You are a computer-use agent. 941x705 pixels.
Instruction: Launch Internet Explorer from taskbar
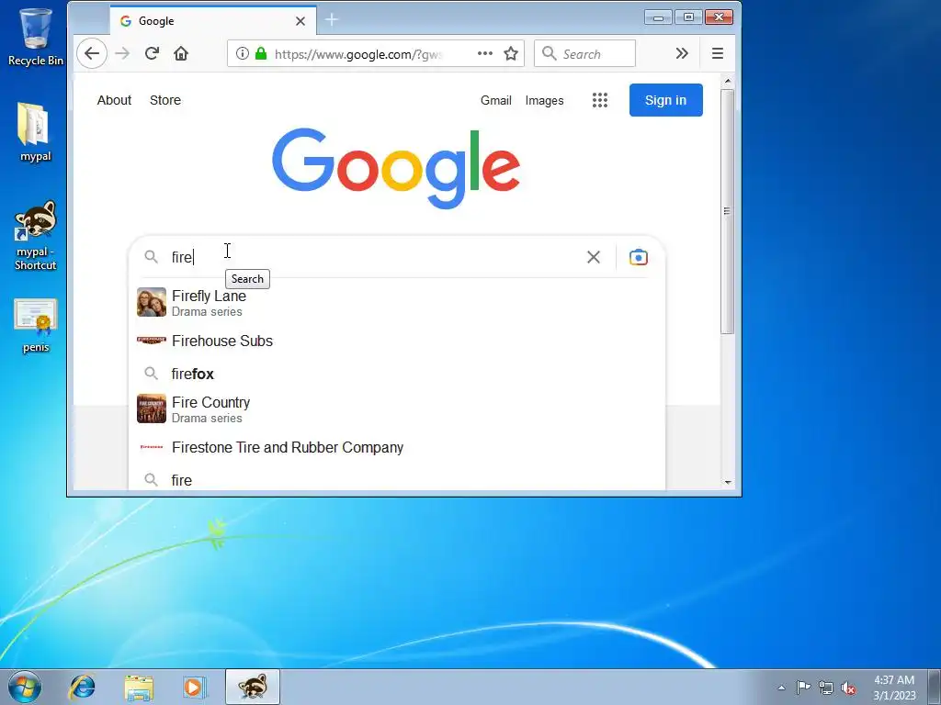click(x=82, y=687)
